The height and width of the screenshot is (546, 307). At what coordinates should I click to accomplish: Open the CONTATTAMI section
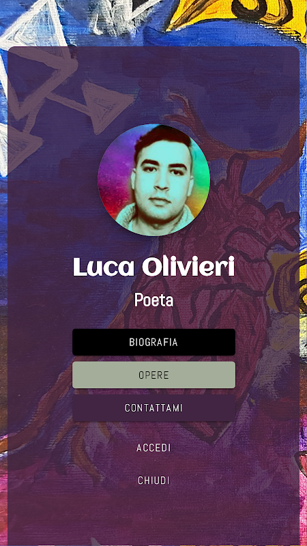(x=154, y=407)
